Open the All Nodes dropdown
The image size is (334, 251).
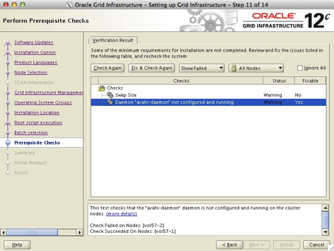256,68
